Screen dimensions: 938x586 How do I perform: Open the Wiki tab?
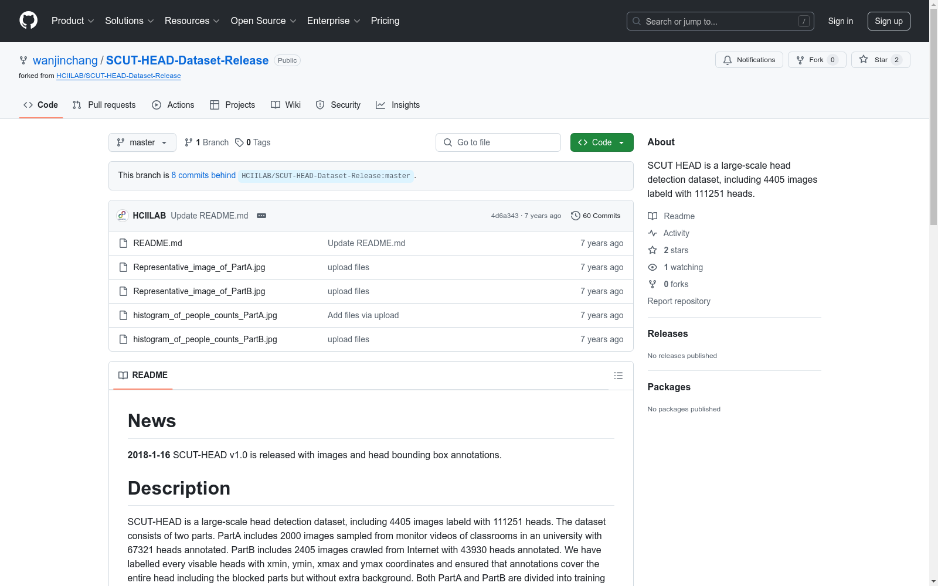pos(286,105)
